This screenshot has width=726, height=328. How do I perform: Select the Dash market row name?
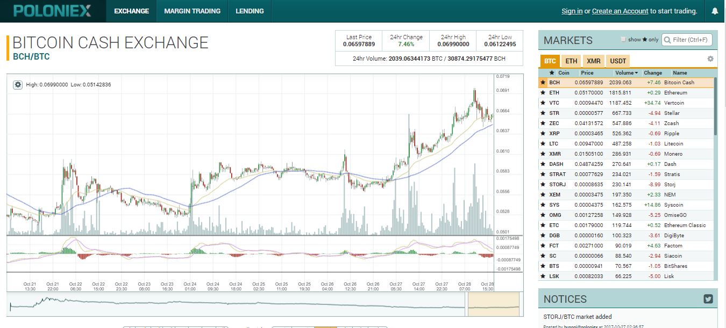point(670,164)
